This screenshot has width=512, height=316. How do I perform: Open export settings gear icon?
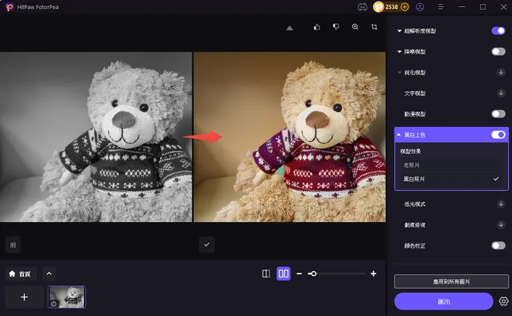pyautogui.click(x=504, y=302)
